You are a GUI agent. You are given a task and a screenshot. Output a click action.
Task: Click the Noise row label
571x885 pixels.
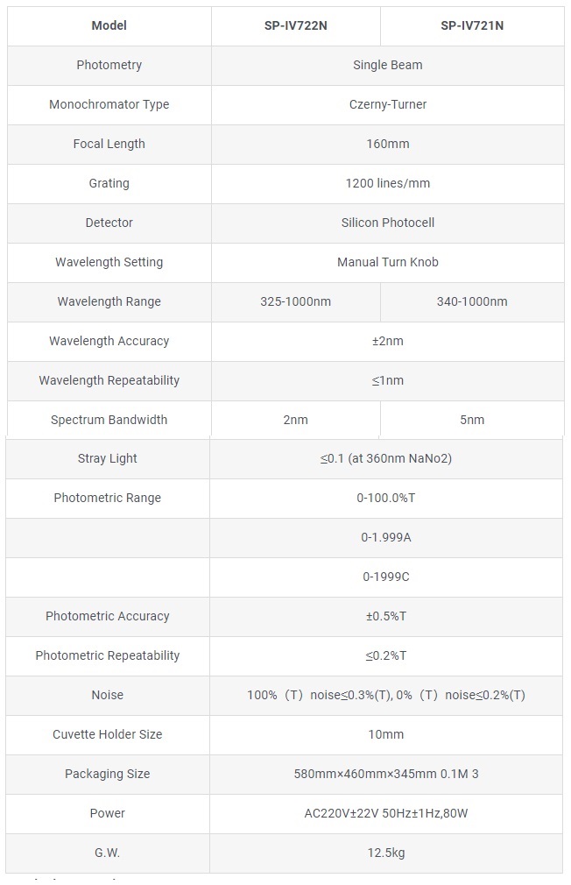tap(108, 695)
